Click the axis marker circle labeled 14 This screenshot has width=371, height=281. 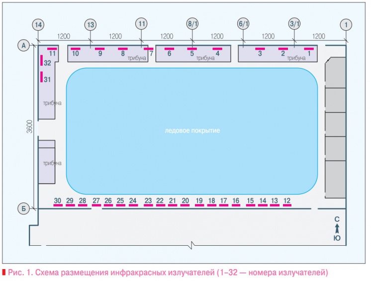(38, 24)
